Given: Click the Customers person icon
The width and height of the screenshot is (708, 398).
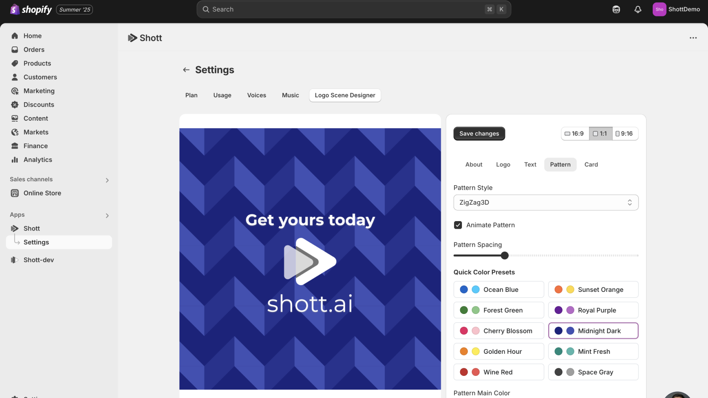Looking at the screenshot, I should pyautogui.click(x=15, y=77).
